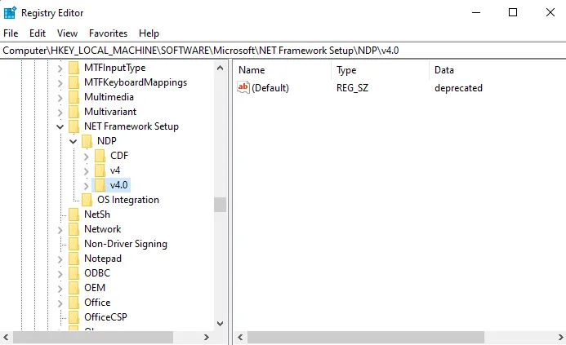This screenshot has height=345, width=566.
Task: Select the OfficeCSP key label
Action: pyautogui.click(x=105, y=317)
